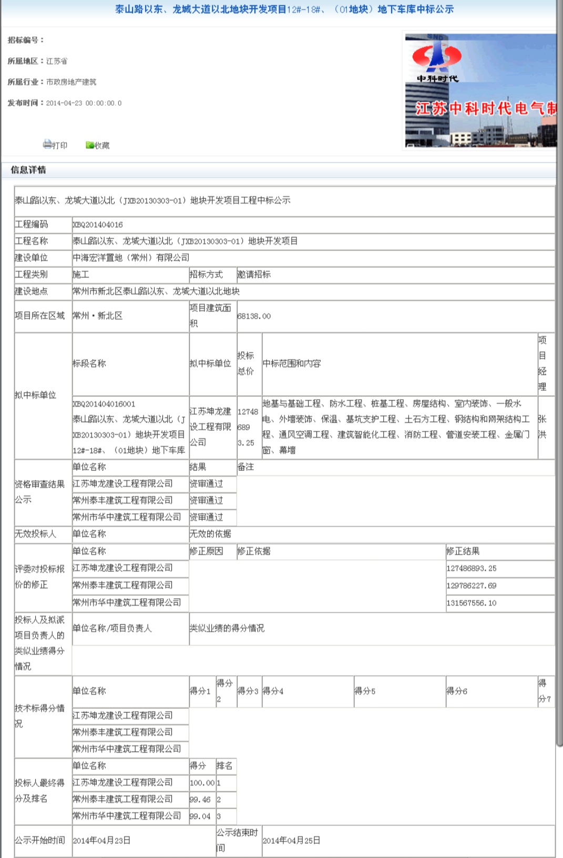The image size is (563, 858).
Task: Click the 项目所在区域 row label
Action: tap(40, 316)
